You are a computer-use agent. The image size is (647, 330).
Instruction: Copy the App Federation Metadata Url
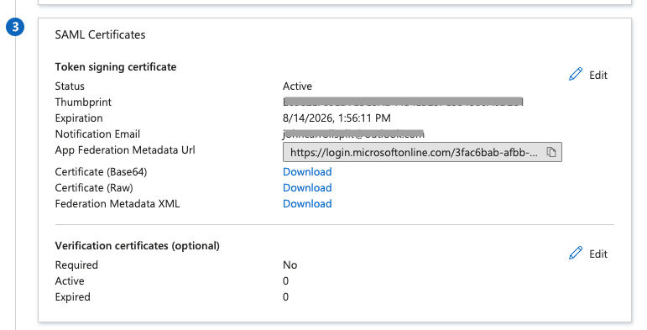[x=551, y=152]
